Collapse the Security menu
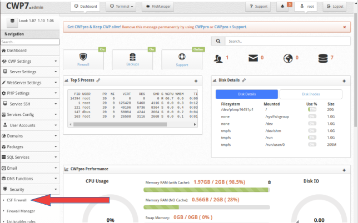Image resolution: width=358 pixels, height=223 pixels. [30, 189]
